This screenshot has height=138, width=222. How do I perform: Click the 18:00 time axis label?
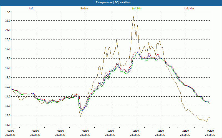tap(160, 131)
